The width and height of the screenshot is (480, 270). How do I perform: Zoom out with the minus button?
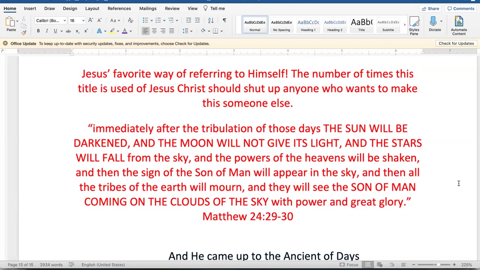[x=414, y=265]
